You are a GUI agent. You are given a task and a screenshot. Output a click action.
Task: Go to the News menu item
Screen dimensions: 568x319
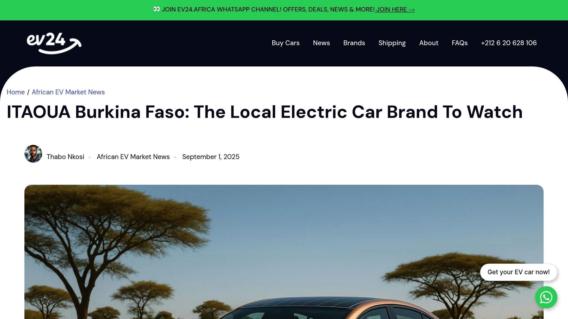click(x=321, y=43)
